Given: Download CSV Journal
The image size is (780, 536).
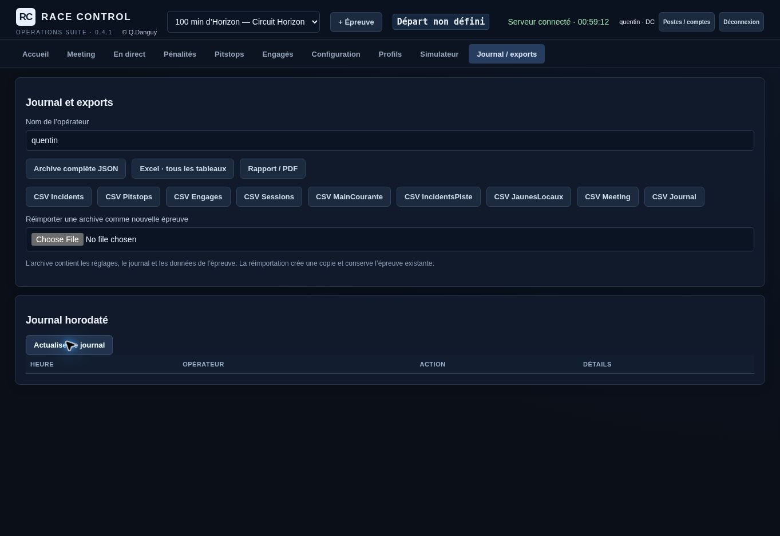Looking at the screenshot, I should 674,197.
